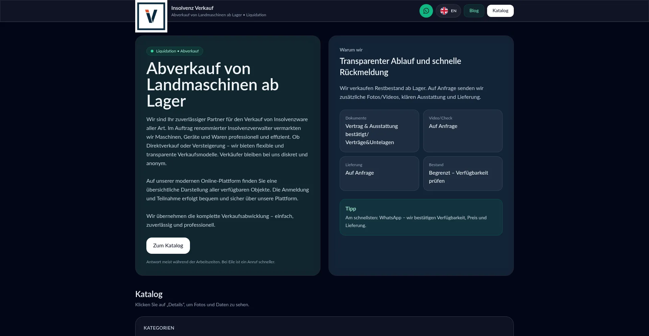The width and height of the screenshot is (649, 336).
Task: Click the header tagline Abverkauf von Landmaschinen
Action: coord(219,15)
